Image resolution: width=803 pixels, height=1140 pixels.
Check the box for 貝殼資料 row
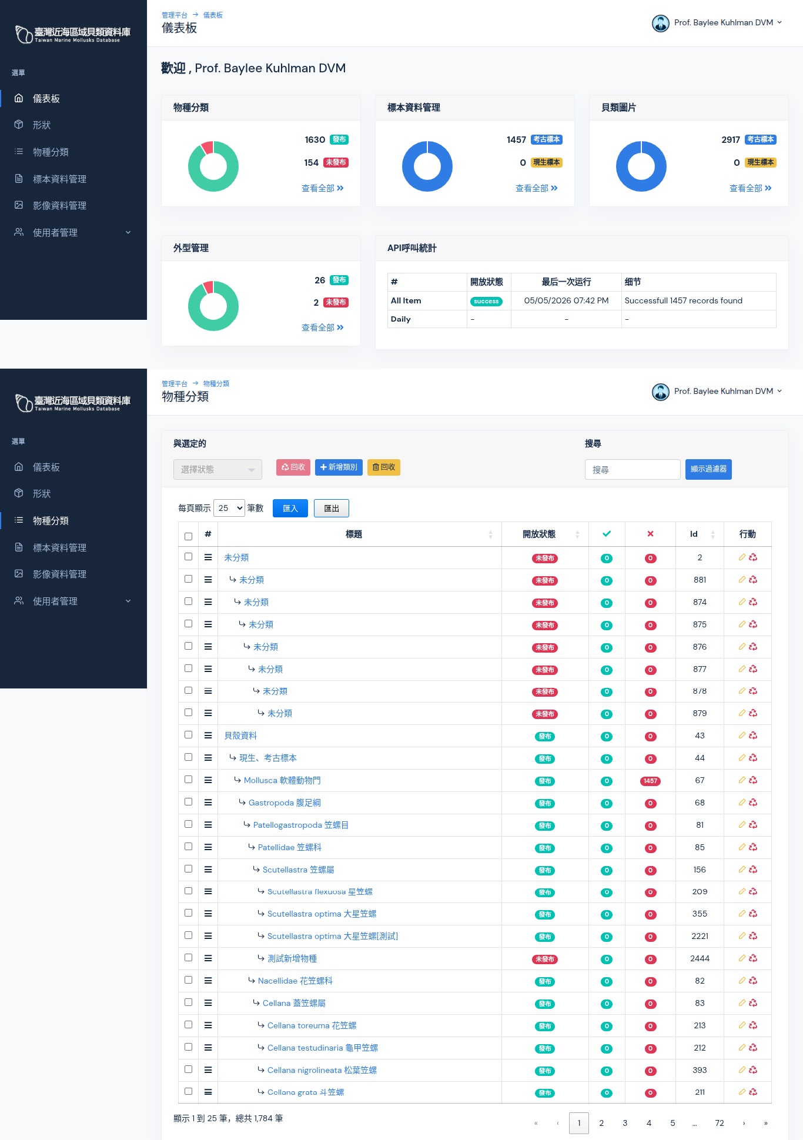point(188,734)
